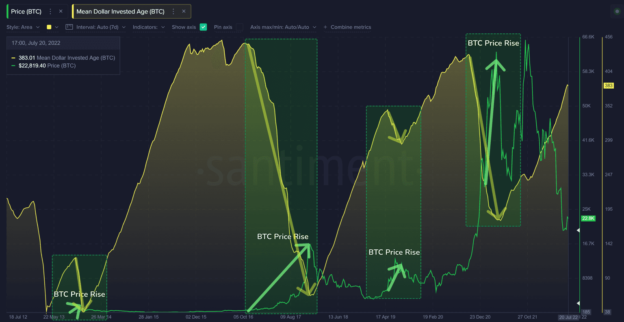Enable the Pin axis checkbox
The image size is (624, 322).
(x=240, y=27)
